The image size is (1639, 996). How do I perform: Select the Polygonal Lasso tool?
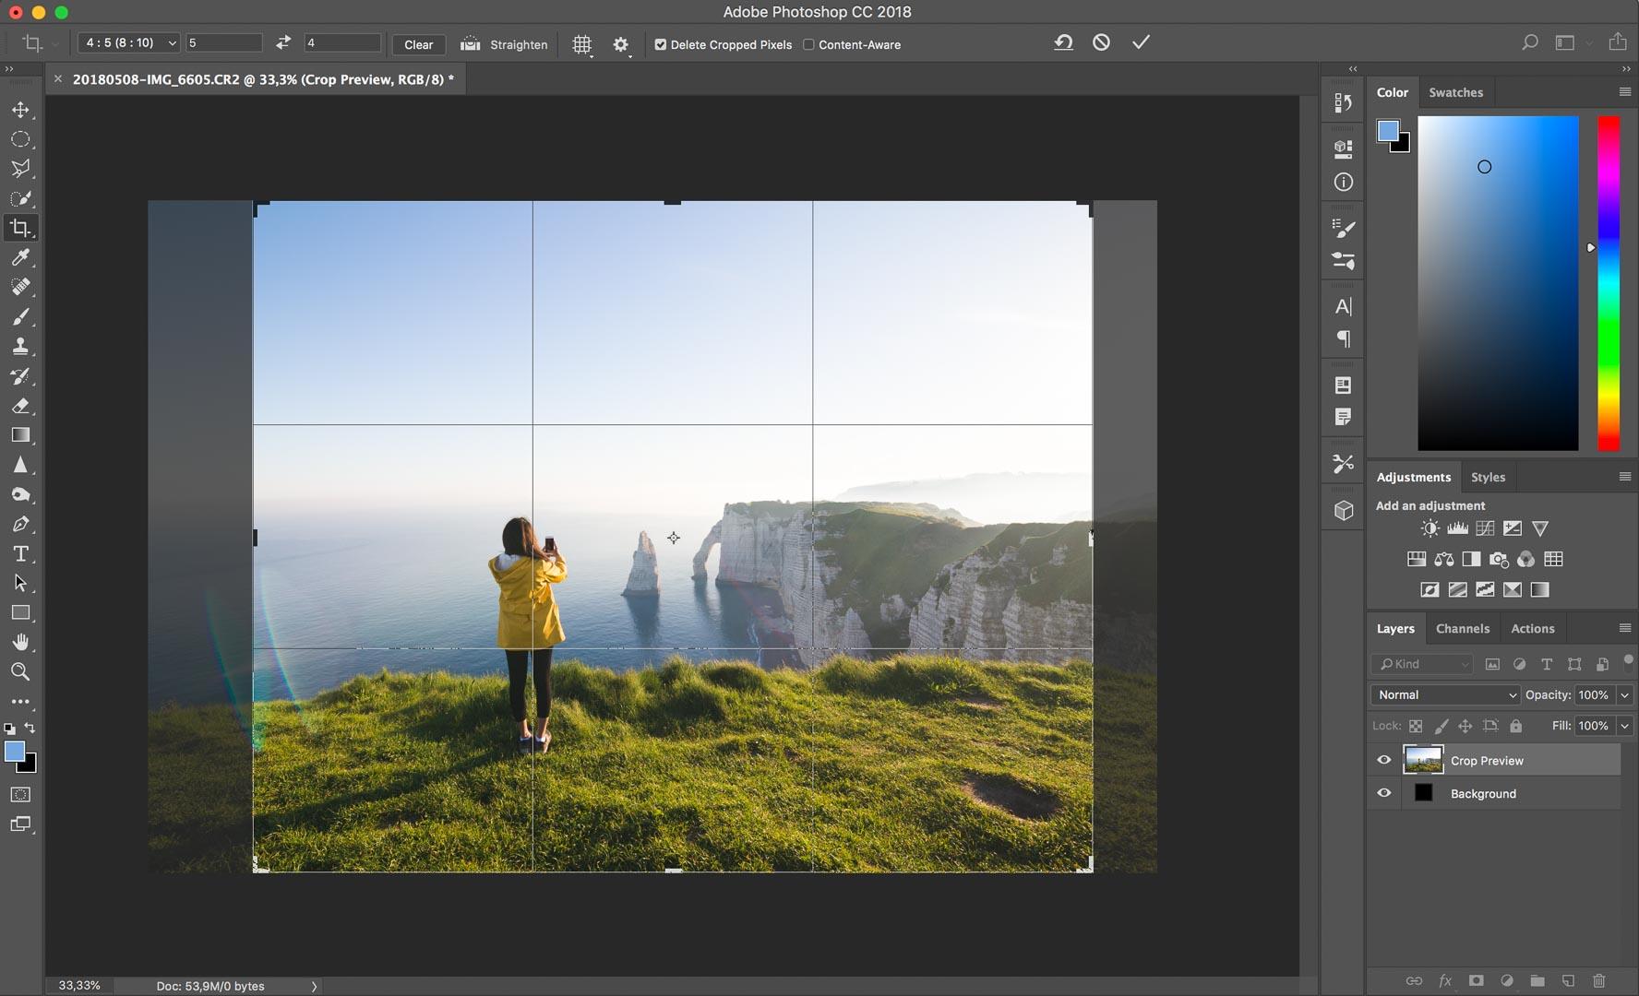tap(20, 169)
